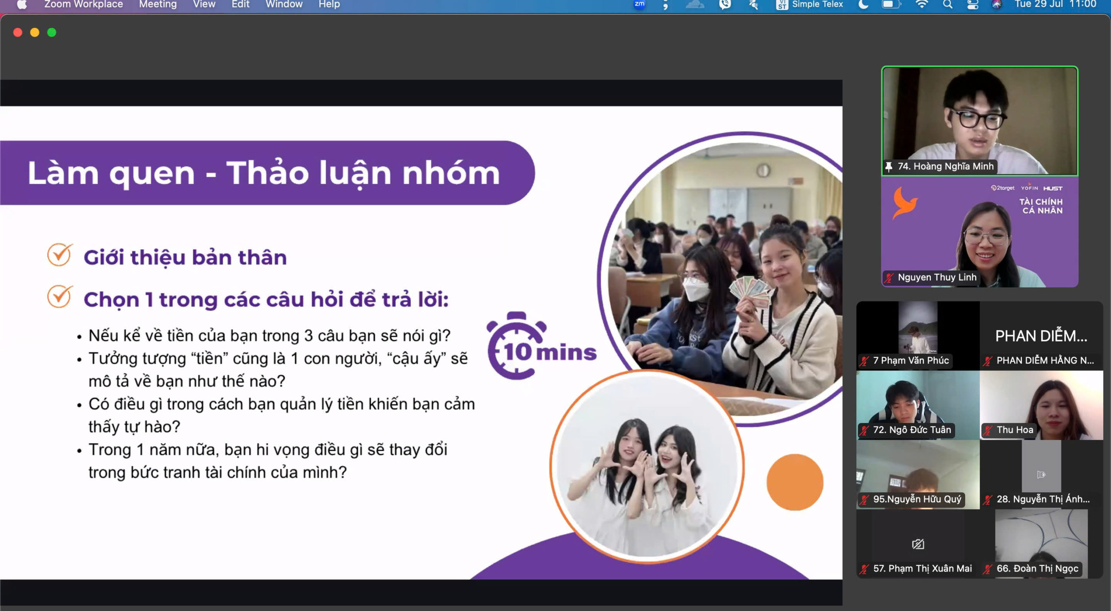Open the Apple menu
Screen dimensions: 1111x611
click(x=22, y=4)
